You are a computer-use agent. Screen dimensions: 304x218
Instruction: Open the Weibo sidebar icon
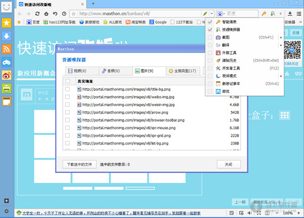coord(7,75)
